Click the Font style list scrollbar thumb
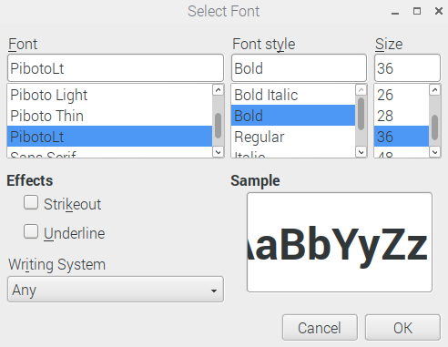 361,114
